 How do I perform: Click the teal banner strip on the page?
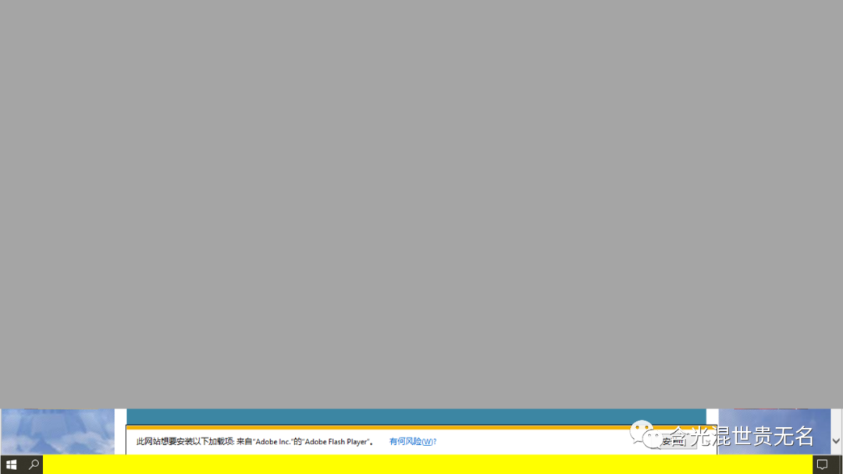pyautogui.click(x=416, y=416)
